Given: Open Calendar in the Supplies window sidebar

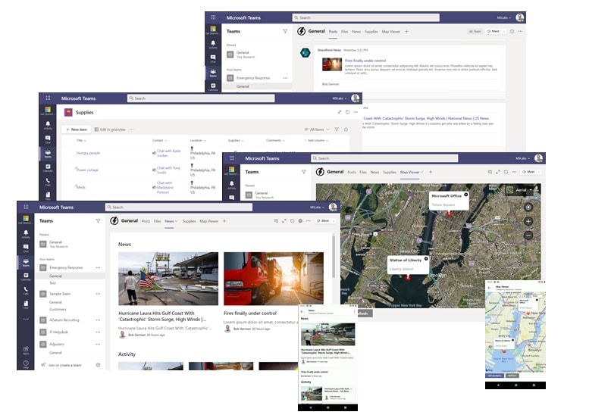Looking at the screenshot, I should tap(48, 168).
